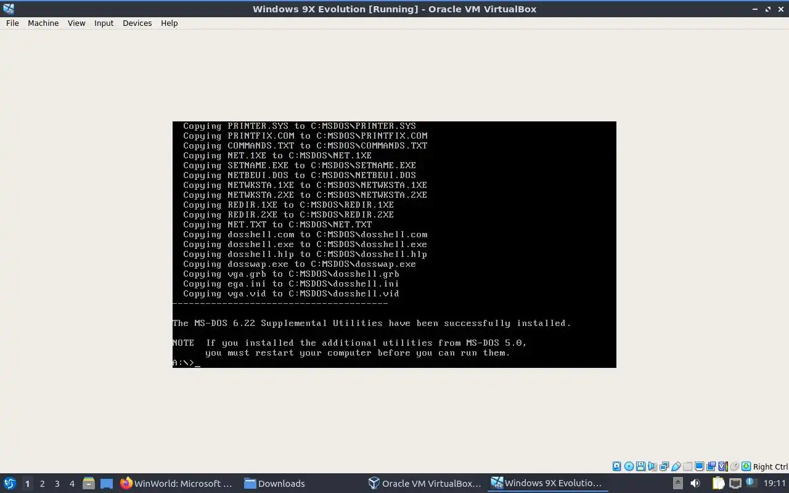Click the recording status icon
This screenshot has height=493, width=789.
[711, 467]
